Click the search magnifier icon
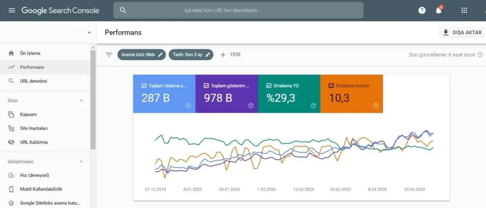 [123, 10]
